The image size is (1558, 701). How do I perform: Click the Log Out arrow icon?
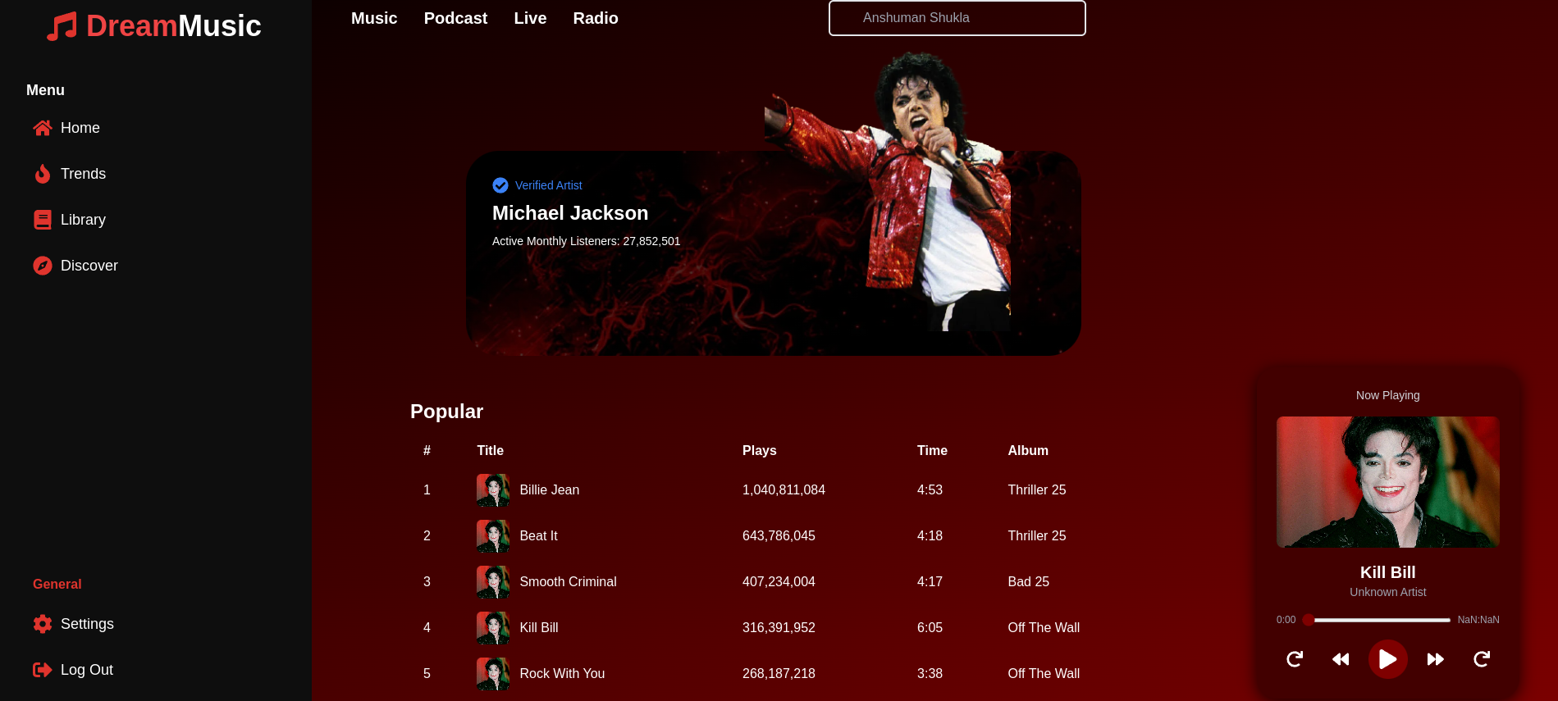pyautogui.click(x=43, y=670)
